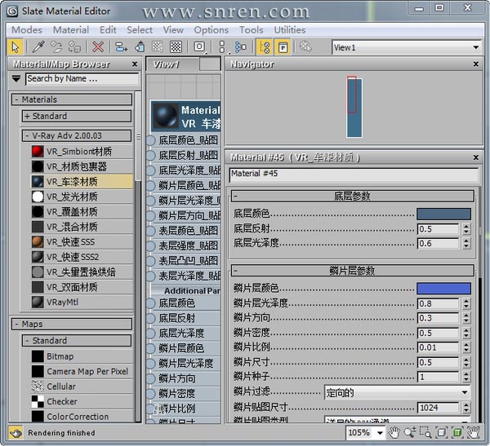The width and height of the screenshot is (490, 446).
Task: Click Zoom tool magnifier icon
Action: [x=410, y=432]
